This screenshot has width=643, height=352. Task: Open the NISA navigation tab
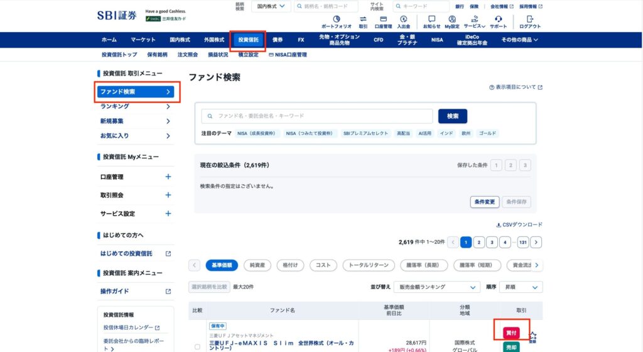[437, 40]
